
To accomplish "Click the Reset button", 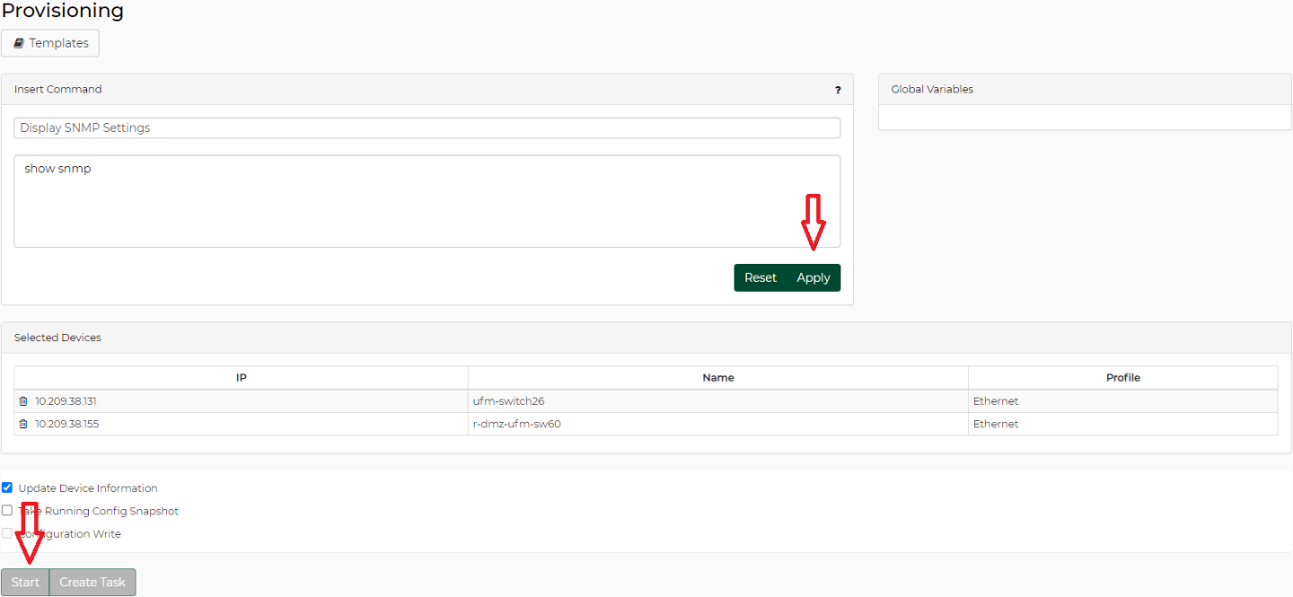I will (x=760, y=277).
